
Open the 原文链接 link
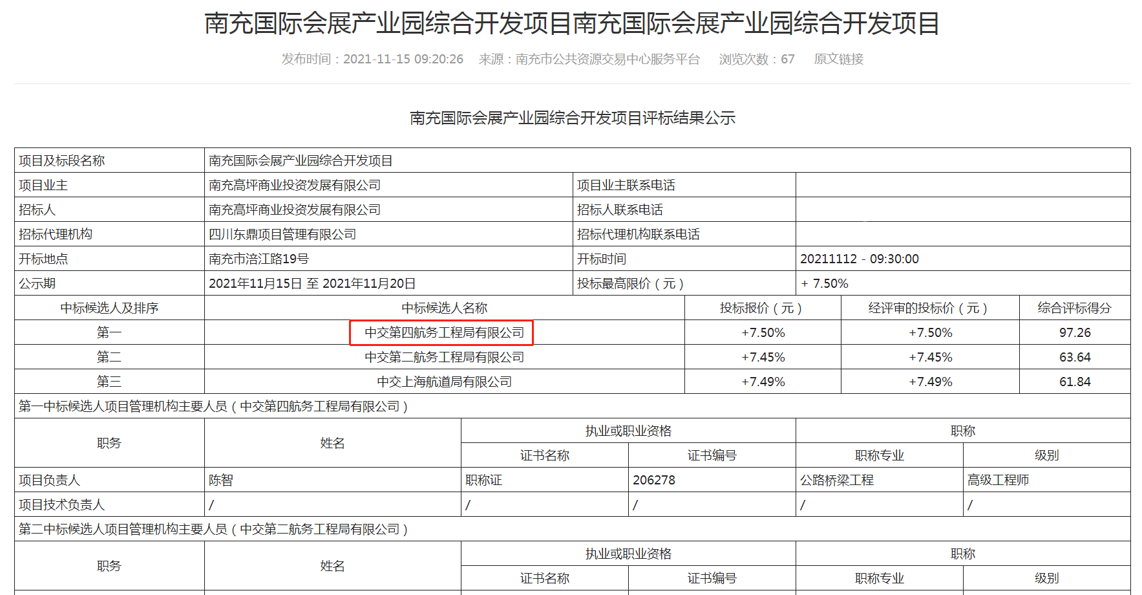pyautogui.click(x=838, y=59)
